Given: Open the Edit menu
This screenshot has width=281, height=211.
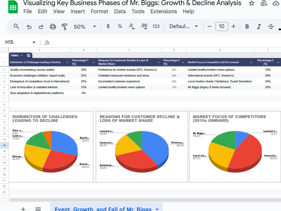Looking at the screenshot, I should (42, 11).
